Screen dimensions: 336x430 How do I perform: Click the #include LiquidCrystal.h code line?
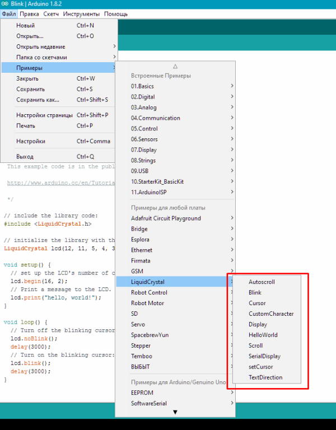[x=48, y=224]
